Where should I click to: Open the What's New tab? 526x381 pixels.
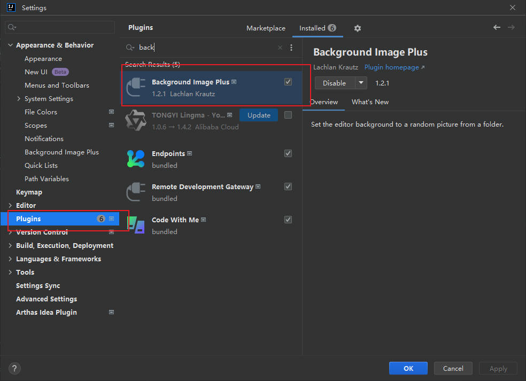coord(370,102)
